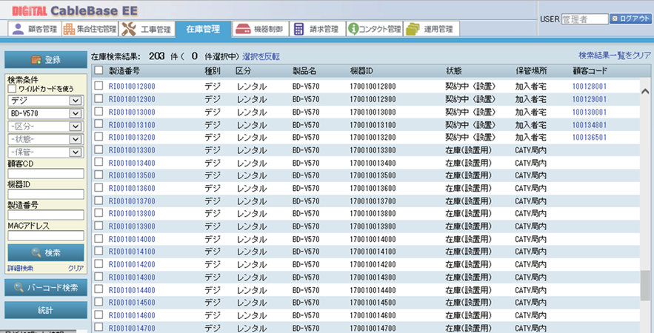654x333 pixels.
Task: Open customer code 100128001 link
Action: click(589, 87)
